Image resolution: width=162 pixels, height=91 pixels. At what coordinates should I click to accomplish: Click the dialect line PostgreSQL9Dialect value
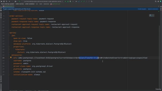[x=46, y=52]
